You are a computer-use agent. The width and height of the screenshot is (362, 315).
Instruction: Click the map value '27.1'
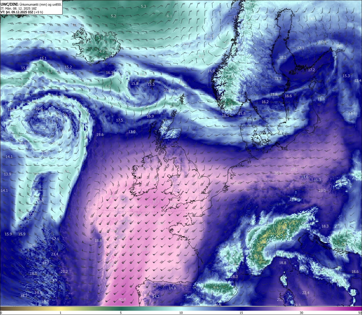point(294,169)
